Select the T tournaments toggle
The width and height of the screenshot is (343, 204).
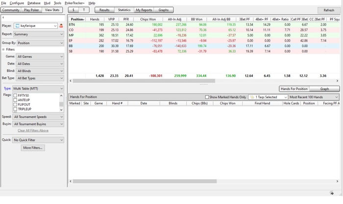[x=84, y=10]
